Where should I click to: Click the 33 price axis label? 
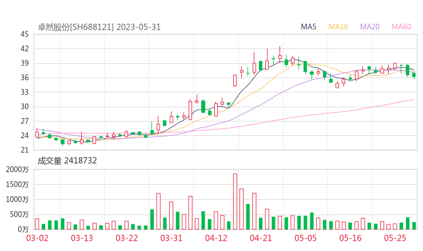tap(25, 92)
